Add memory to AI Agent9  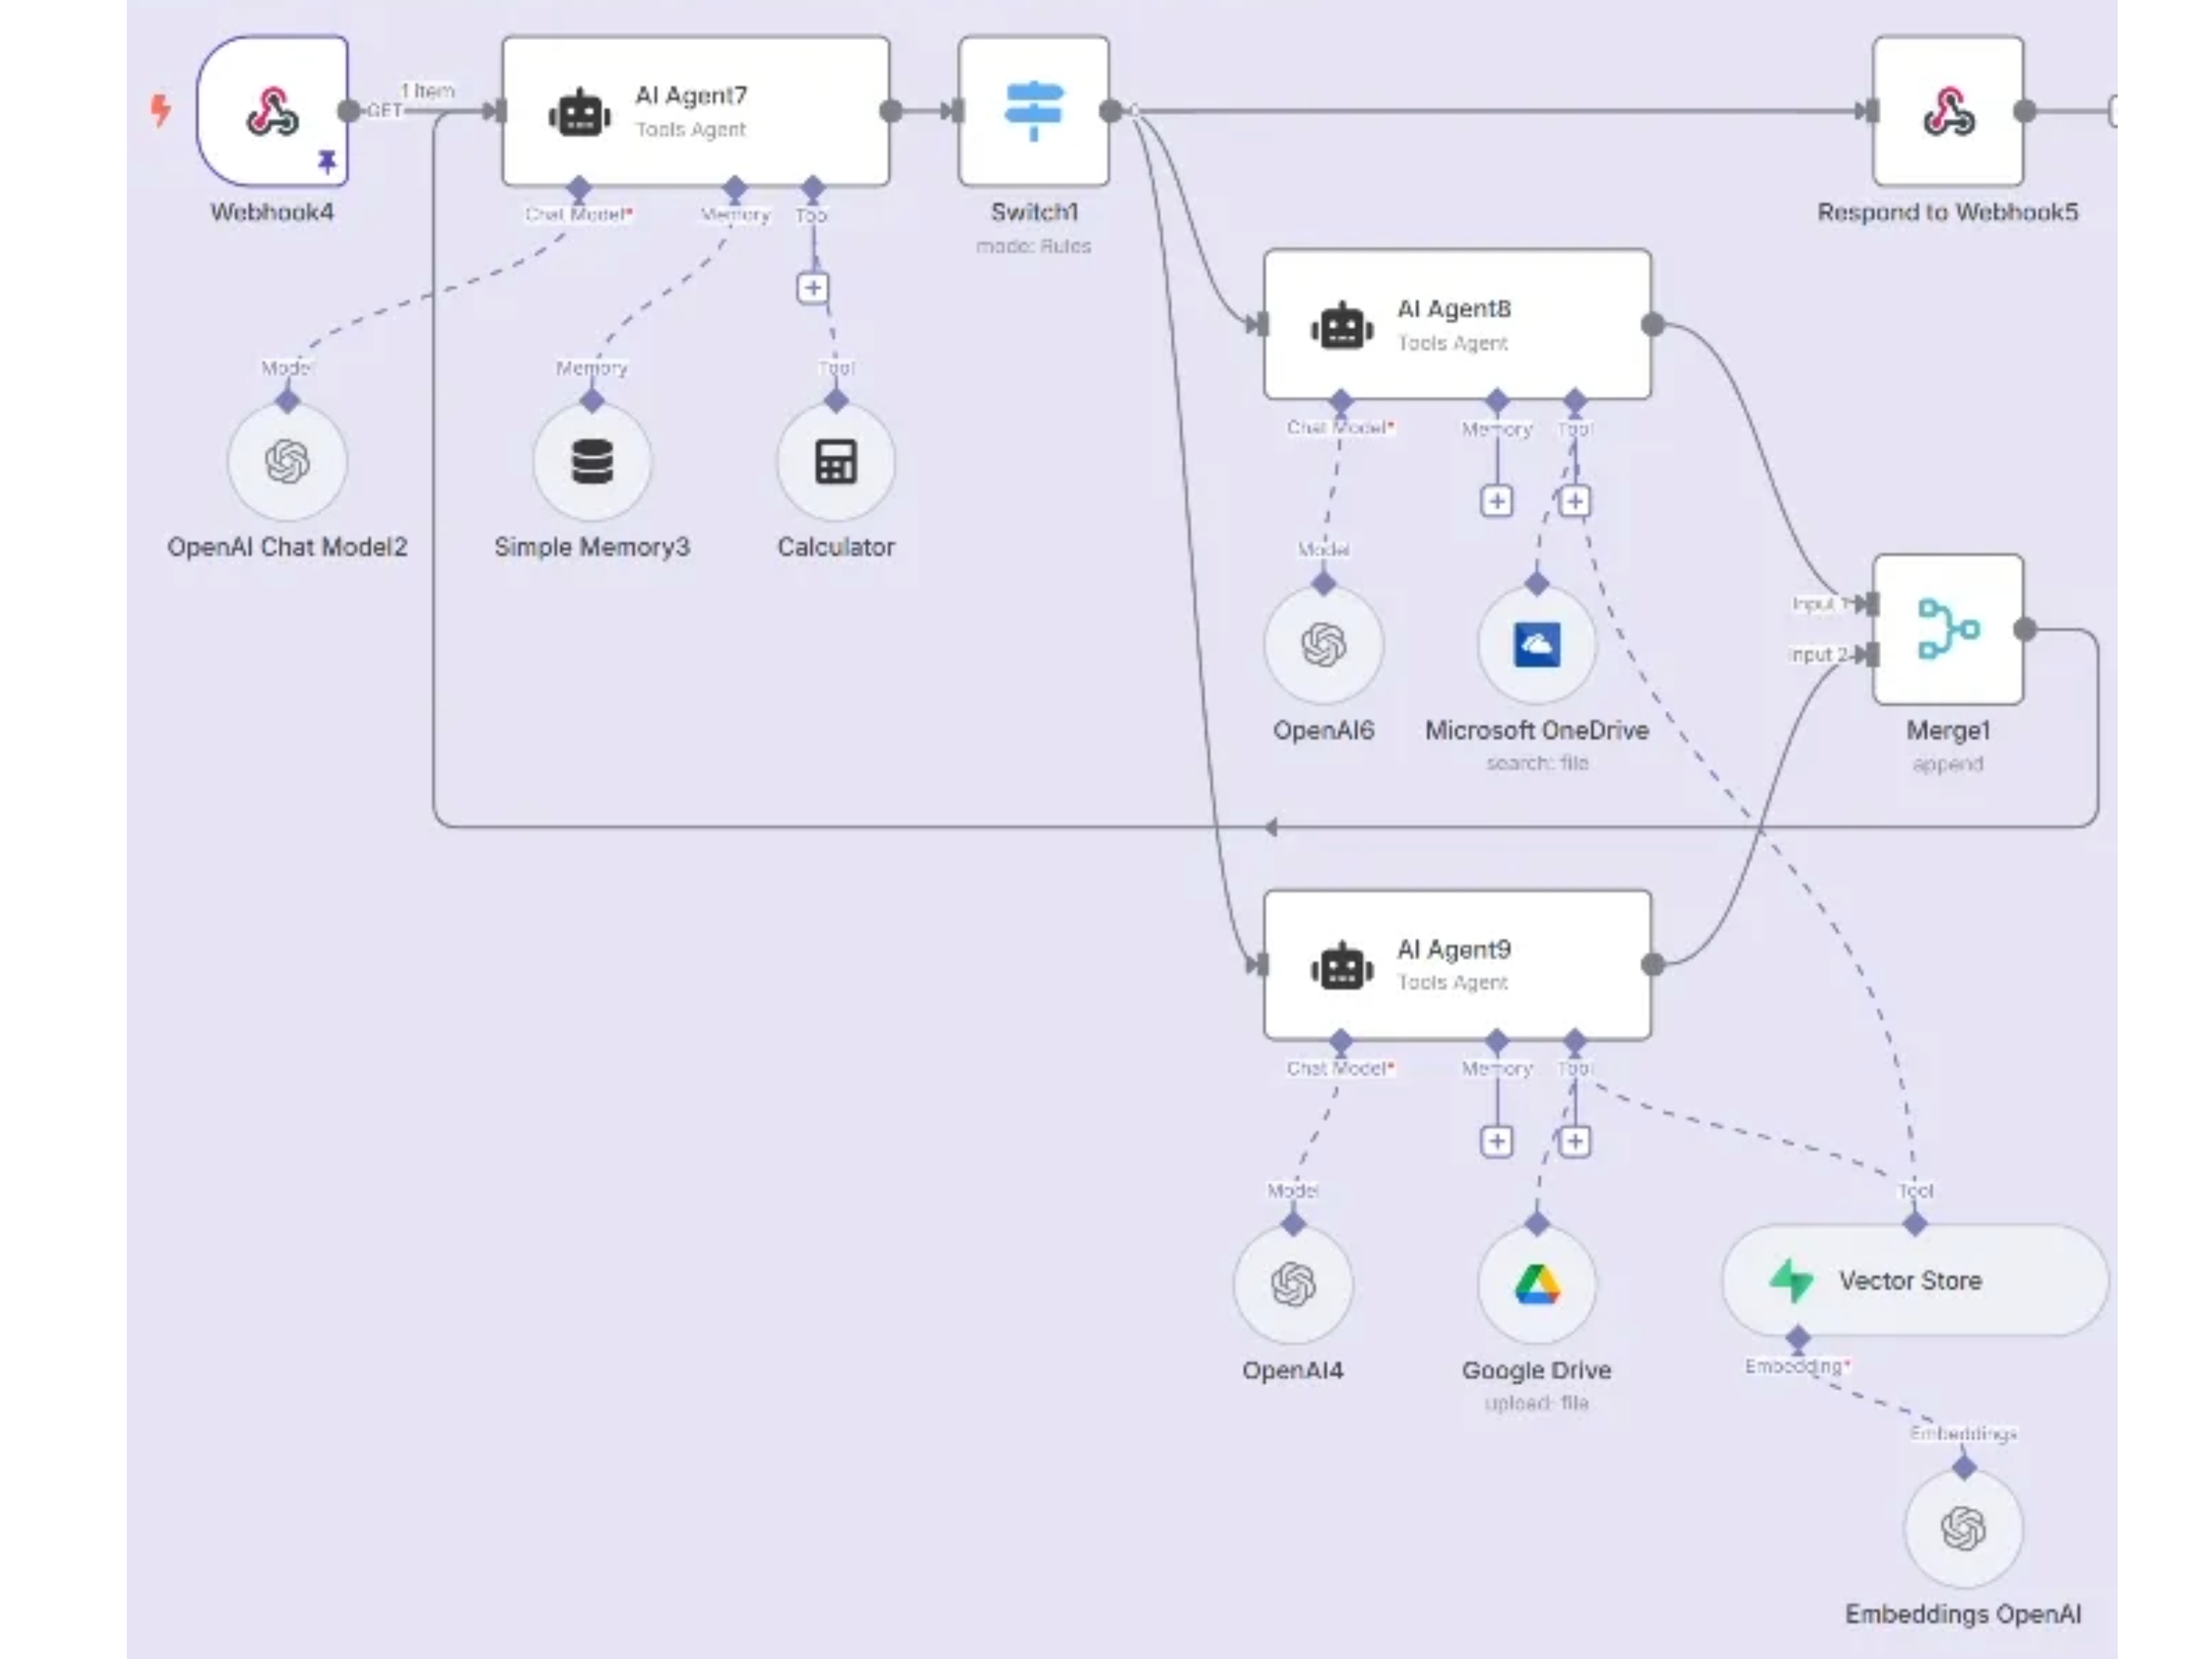click(x=1496, y=1141)
